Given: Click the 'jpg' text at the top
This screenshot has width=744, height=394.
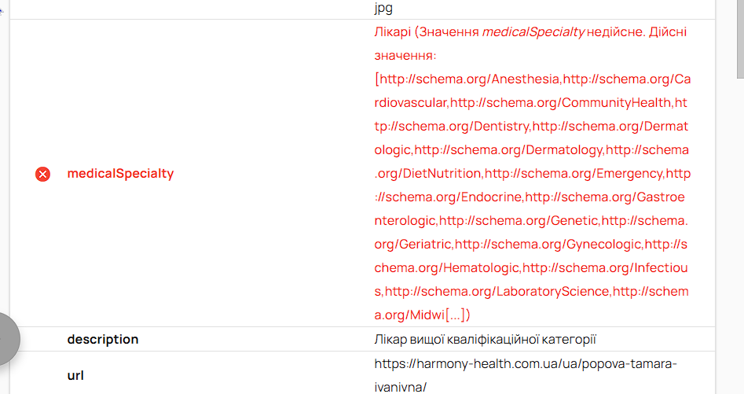Looking at the screenshot, I should click(383, 9).
